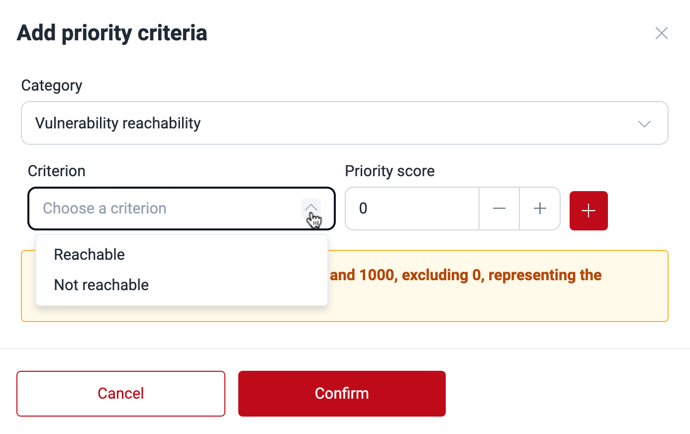
Task: Click the red plus icon to add criteria
Action: pos(589,210)
